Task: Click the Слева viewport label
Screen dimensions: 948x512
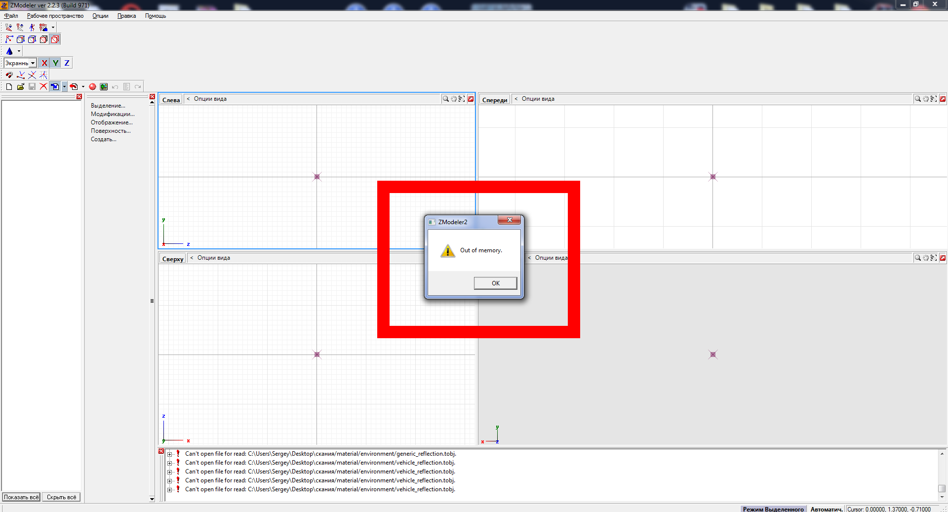Action: click(x=171, y=100)
